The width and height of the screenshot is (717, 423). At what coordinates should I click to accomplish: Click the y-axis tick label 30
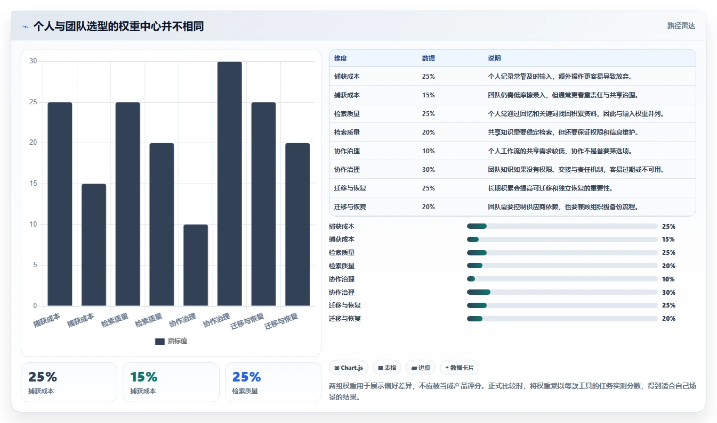click(x=33, y=61)
